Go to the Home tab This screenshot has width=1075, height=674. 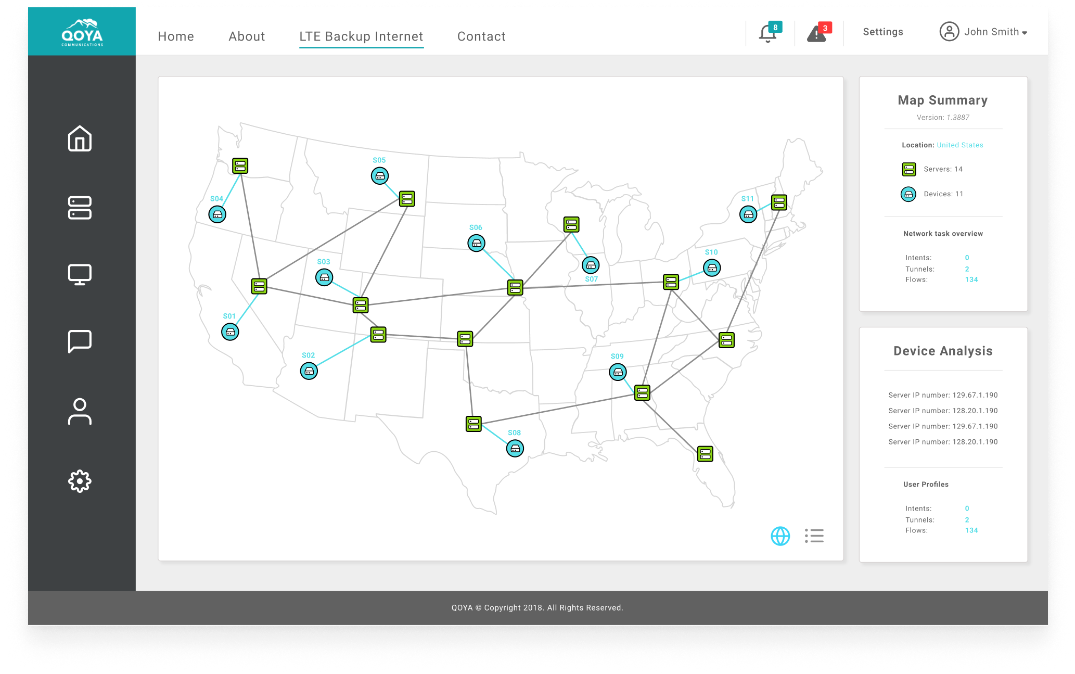point(176,36)
